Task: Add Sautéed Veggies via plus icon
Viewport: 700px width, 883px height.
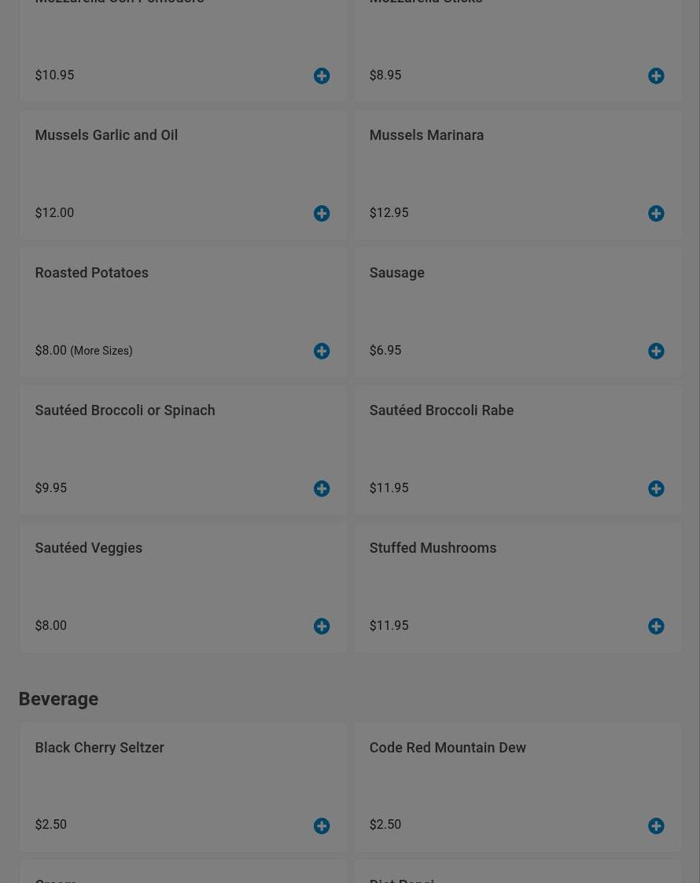Action: 322,626
